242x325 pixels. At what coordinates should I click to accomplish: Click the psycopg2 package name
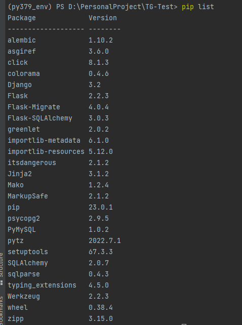(x=24, y=219)
